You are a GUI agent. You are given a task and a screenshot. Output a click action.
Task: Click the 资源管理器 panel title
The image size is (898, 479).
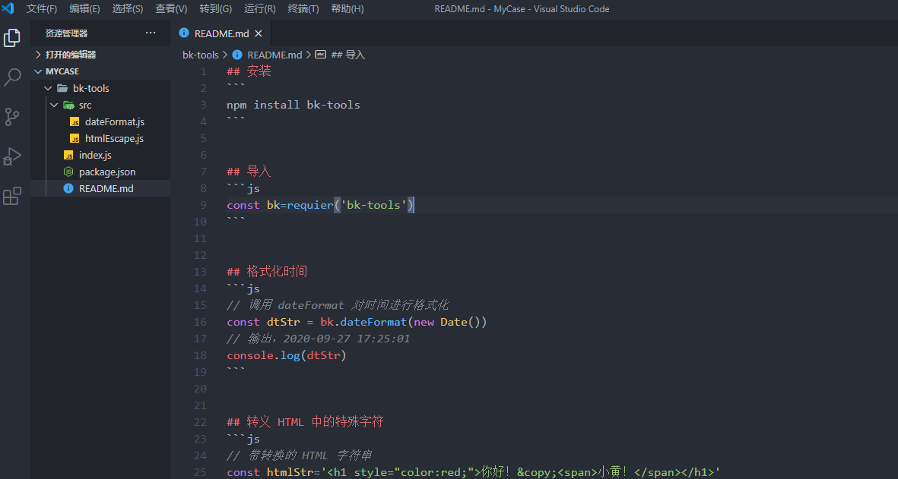(66, 33)
